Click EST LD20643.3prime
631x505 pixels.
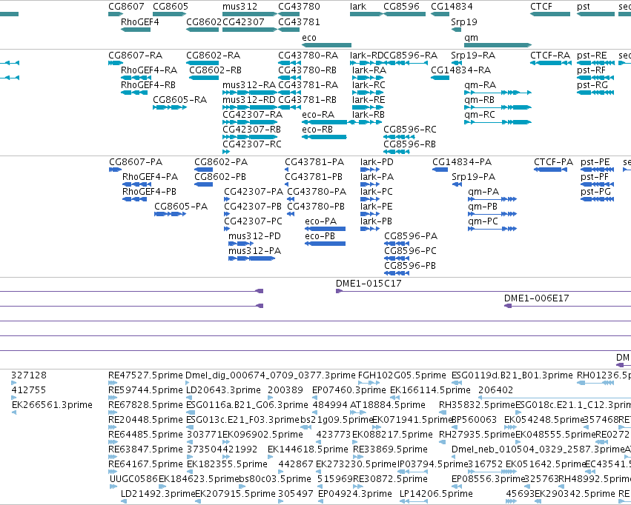tap(223, 390)
